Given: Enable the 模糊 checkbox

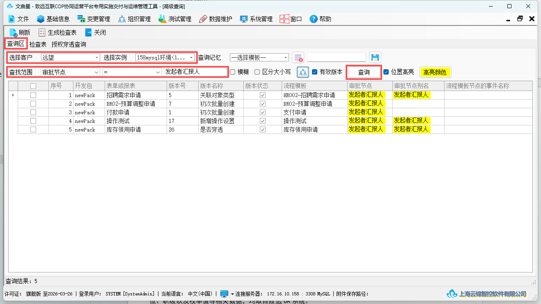Looking at the screenshot, I should coord(232,72).
